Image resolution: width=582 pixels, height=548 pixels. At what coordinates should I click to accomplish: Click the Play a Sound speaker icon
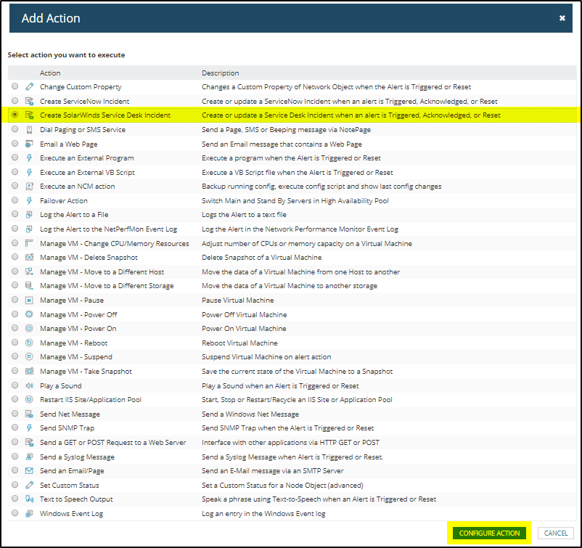[x=29, y=385]
